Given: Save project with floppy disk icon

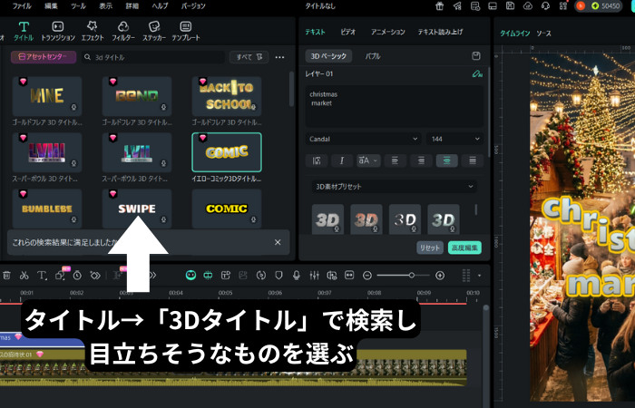Looking at the screenshot, I should point(510,5).
